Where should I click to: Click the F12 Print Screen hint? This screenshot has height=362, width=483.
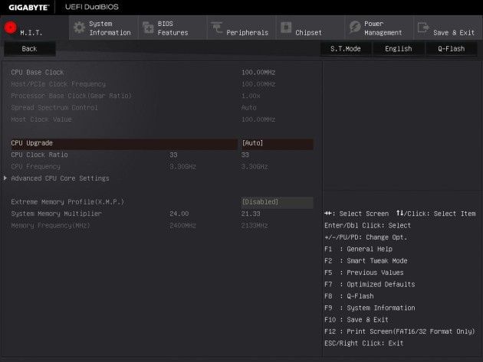coord(399,331)
